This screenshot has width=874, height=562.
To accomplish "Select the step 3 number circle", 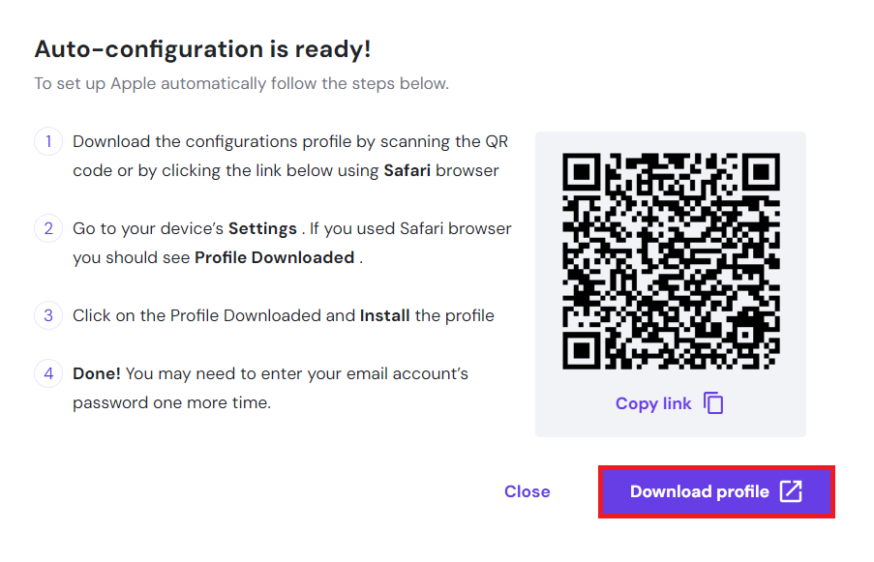I will pos(48,315).
